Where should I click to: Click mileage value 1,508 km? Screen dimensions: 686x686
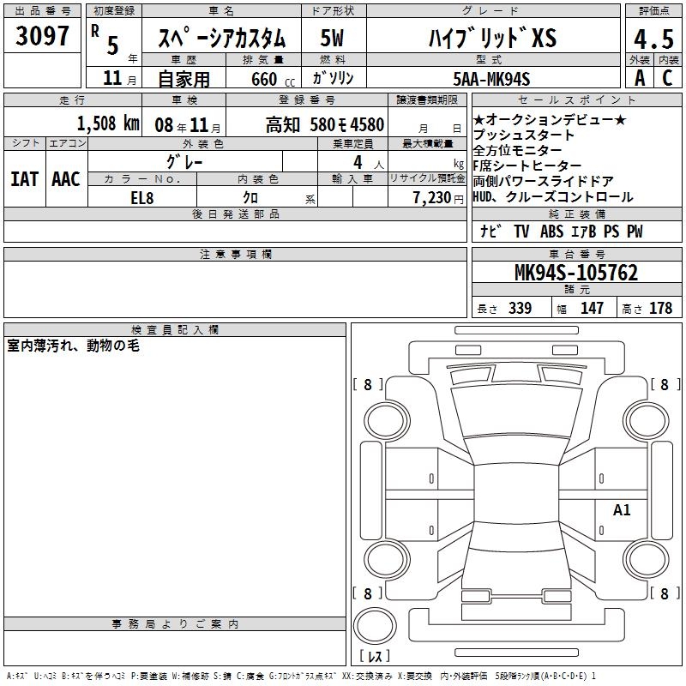pos(108,123)
